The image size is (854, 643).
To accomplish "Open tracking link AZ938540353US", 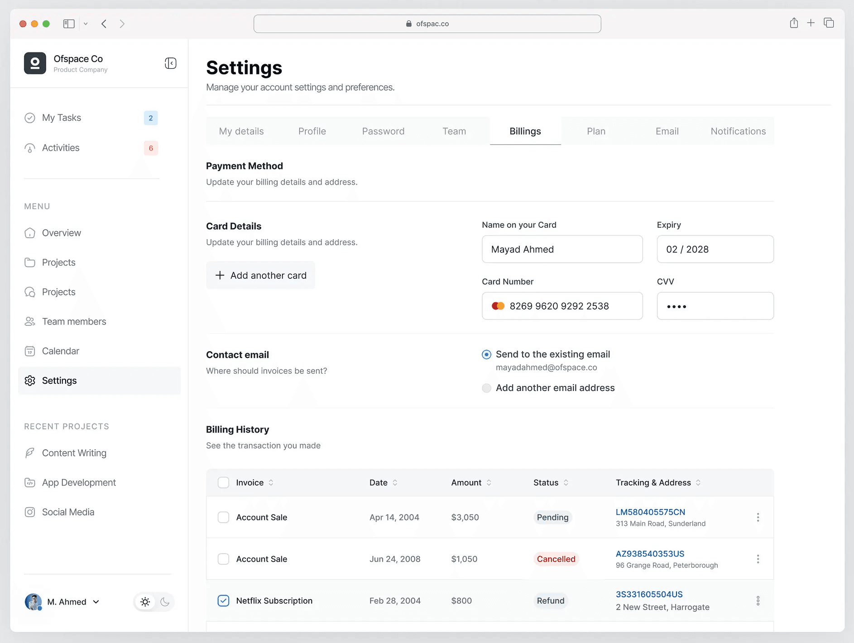I will coord(650,553).
